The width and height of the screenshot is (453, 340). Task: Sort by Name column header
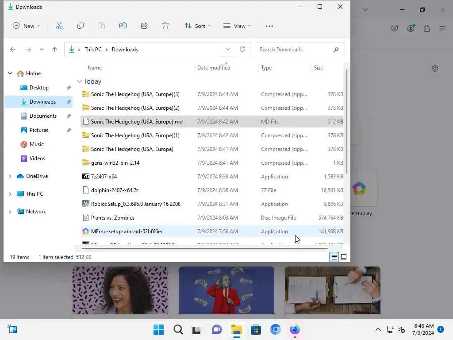click(x=95, y=68)
